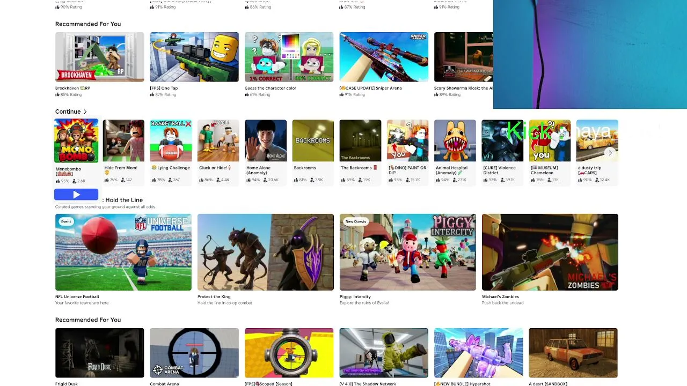The image size is (687, 386).
Task: Click the 'Sniper Arena' CASE UPDATE title
Action: [x=371, y=88]
